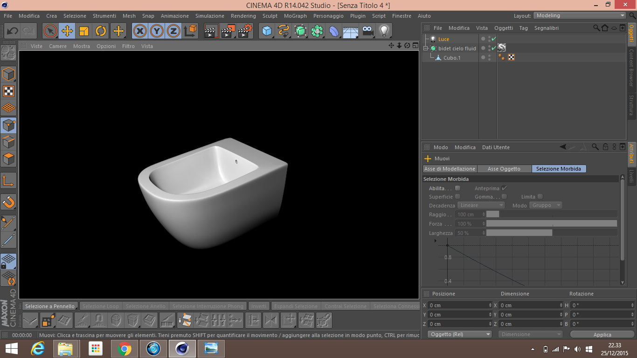Collapse the bidet cielo fluid tree node
The width and height of the screenshot is (637, 358).
[426, 48]
